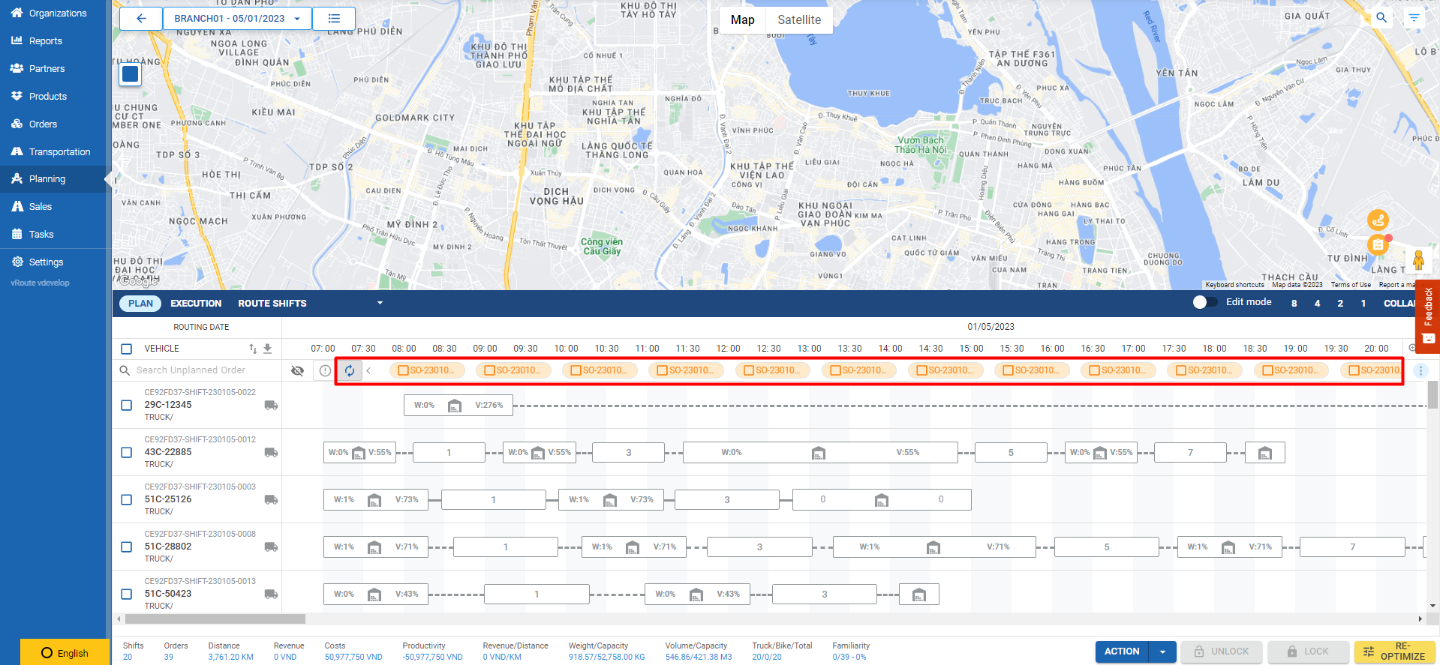Open the ACTION dropdown arrow
1440x665 pixels.
point(1162,652)
